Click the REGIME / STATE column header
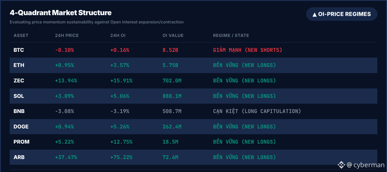The height and width of the screenshot is (172, 387). (x=231, y=36)
